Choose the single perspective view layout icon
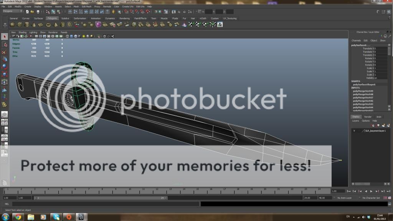Image resolution: width=393 pixels, height=221 pixels. coord(4,114)
